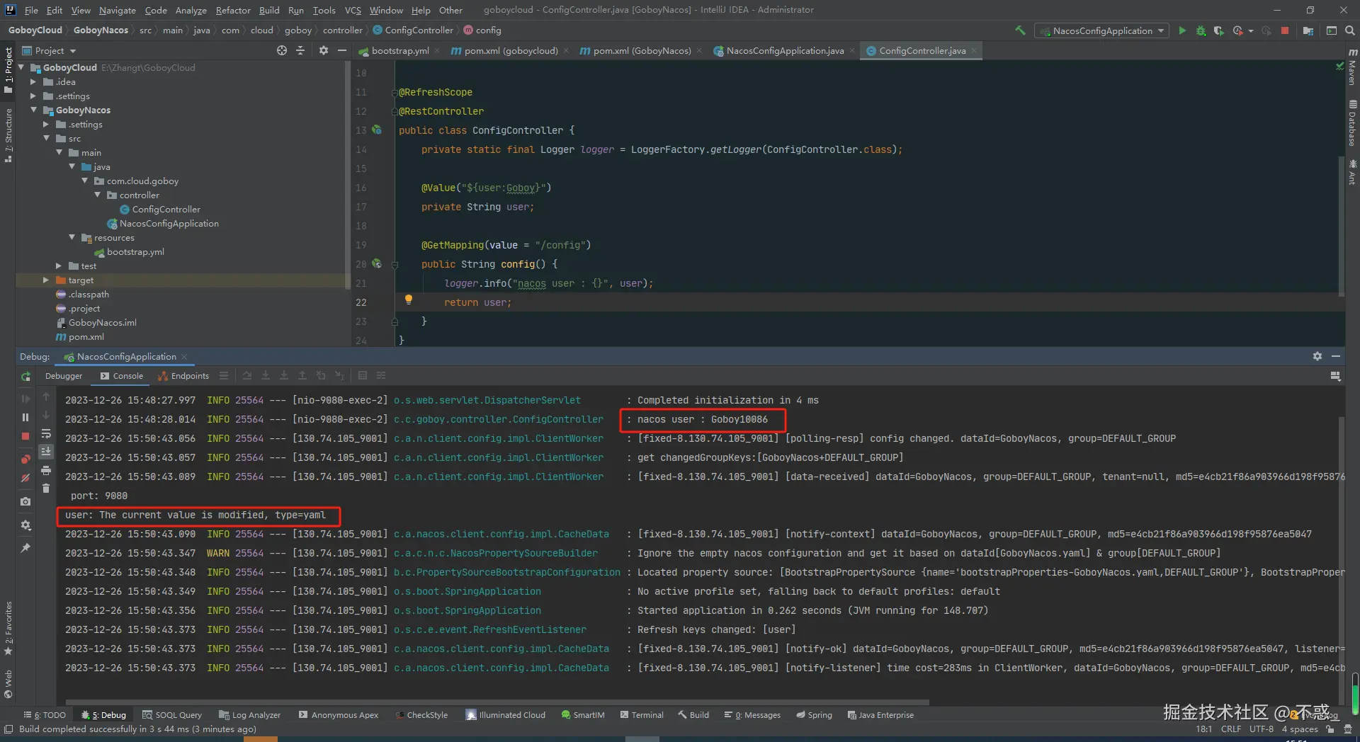Stop the application with the red square in top toolbar
The width and height of the screenshot is (1360, 742).
coord(1285,30)
